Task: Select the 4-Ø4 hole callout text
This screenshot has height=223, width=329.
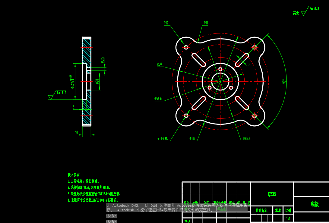Action: (163, 139)
